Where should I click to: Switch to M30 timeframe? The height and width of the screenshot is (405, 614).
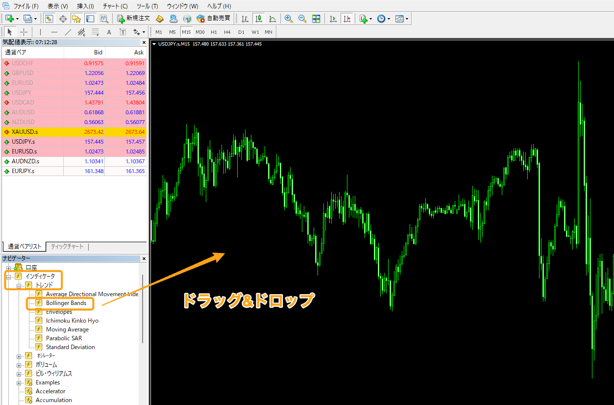[200, 32]
